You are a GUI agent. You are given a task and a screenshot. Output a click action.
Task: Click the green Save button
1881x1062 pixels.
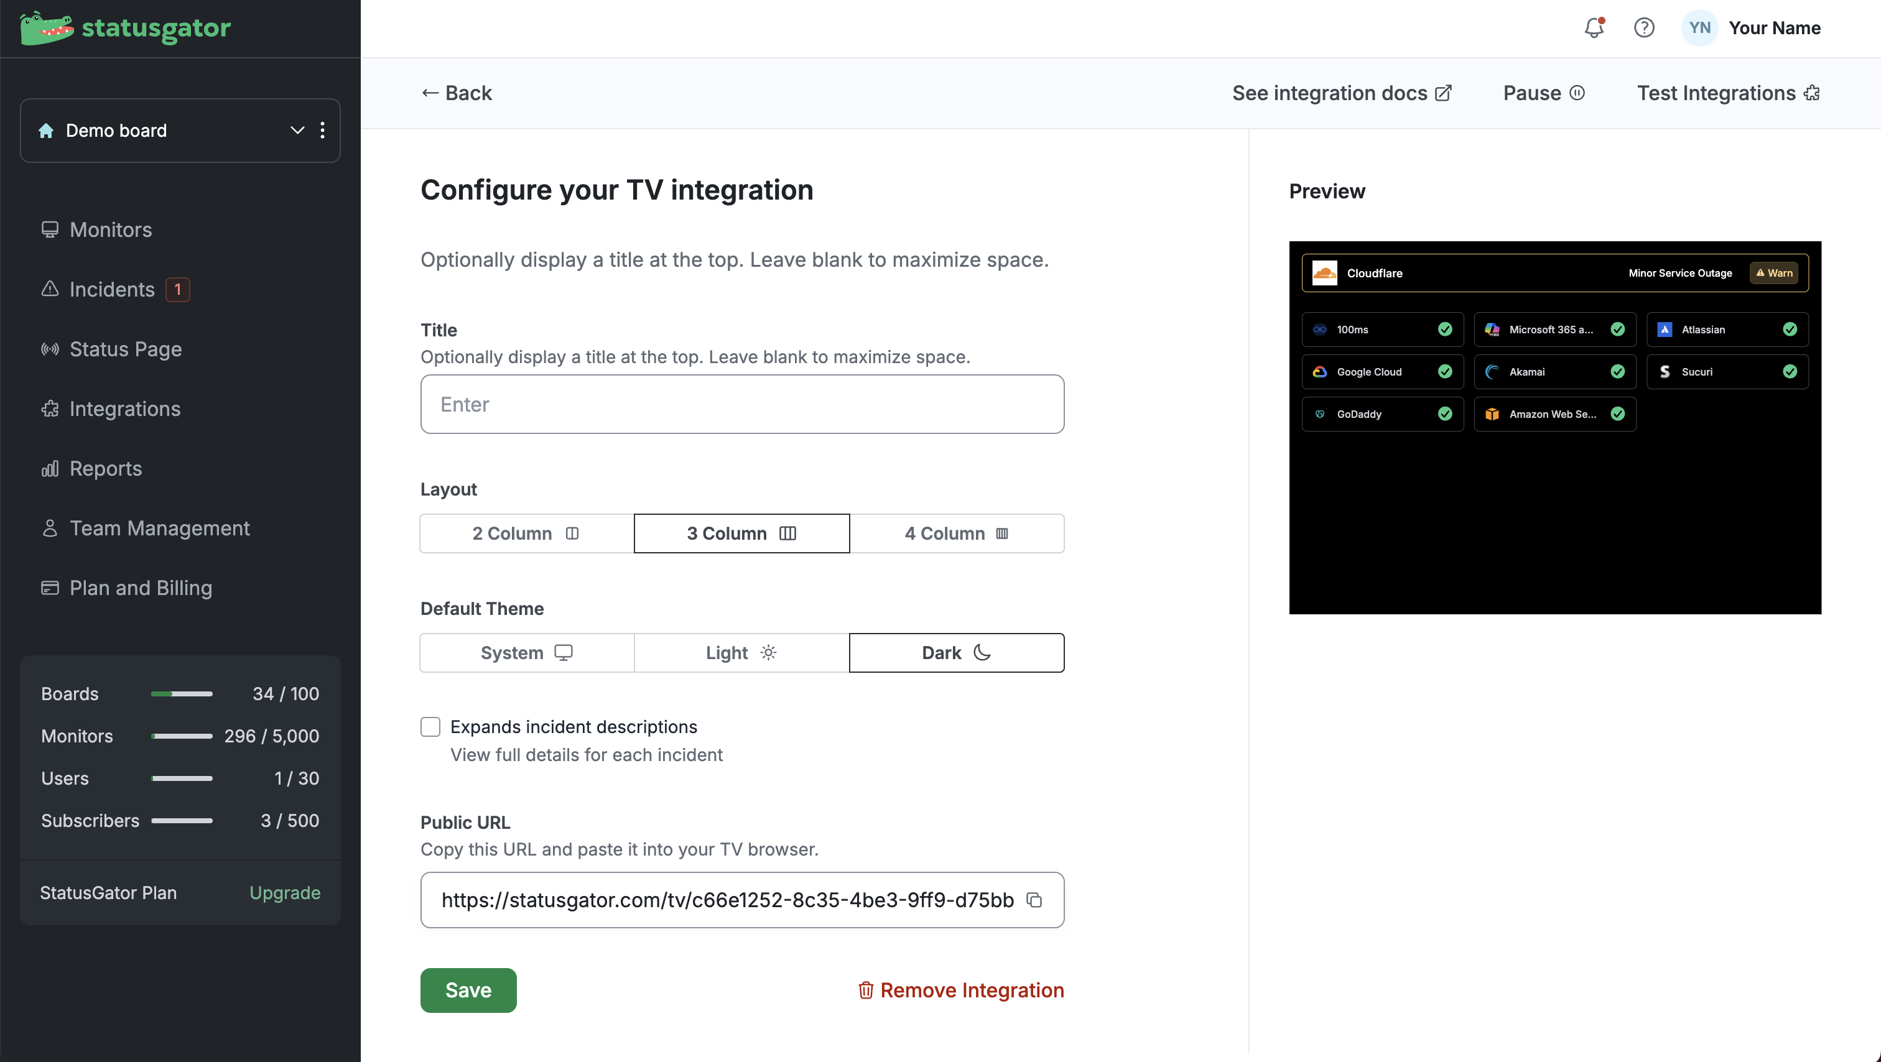468,990
